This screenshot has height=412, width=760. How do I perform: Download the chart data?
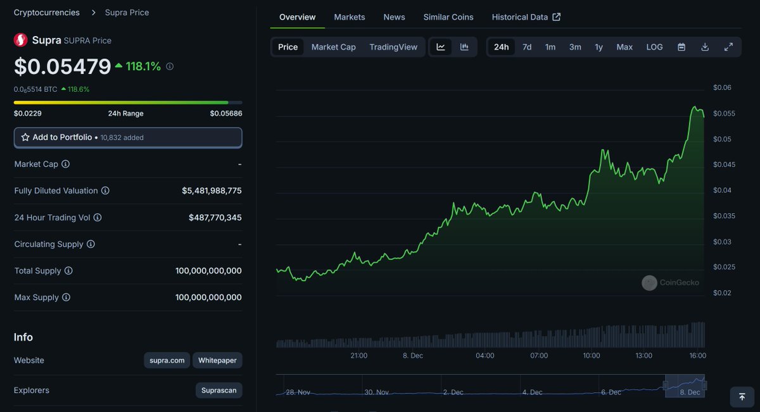point(705,47)
